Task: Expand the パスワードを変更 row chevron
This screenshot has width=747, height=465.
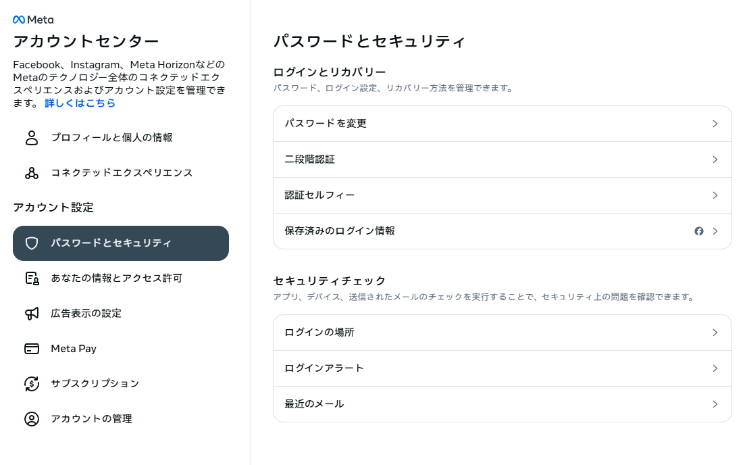Action: [x=715, y=124]
